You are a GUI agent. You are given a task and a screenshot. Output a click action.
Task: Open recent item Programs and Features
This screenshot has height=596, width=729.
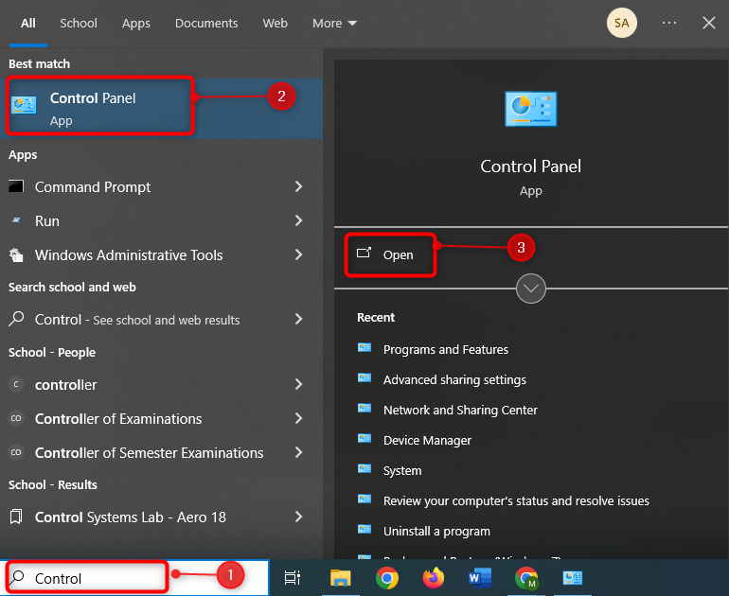[445, 349]
